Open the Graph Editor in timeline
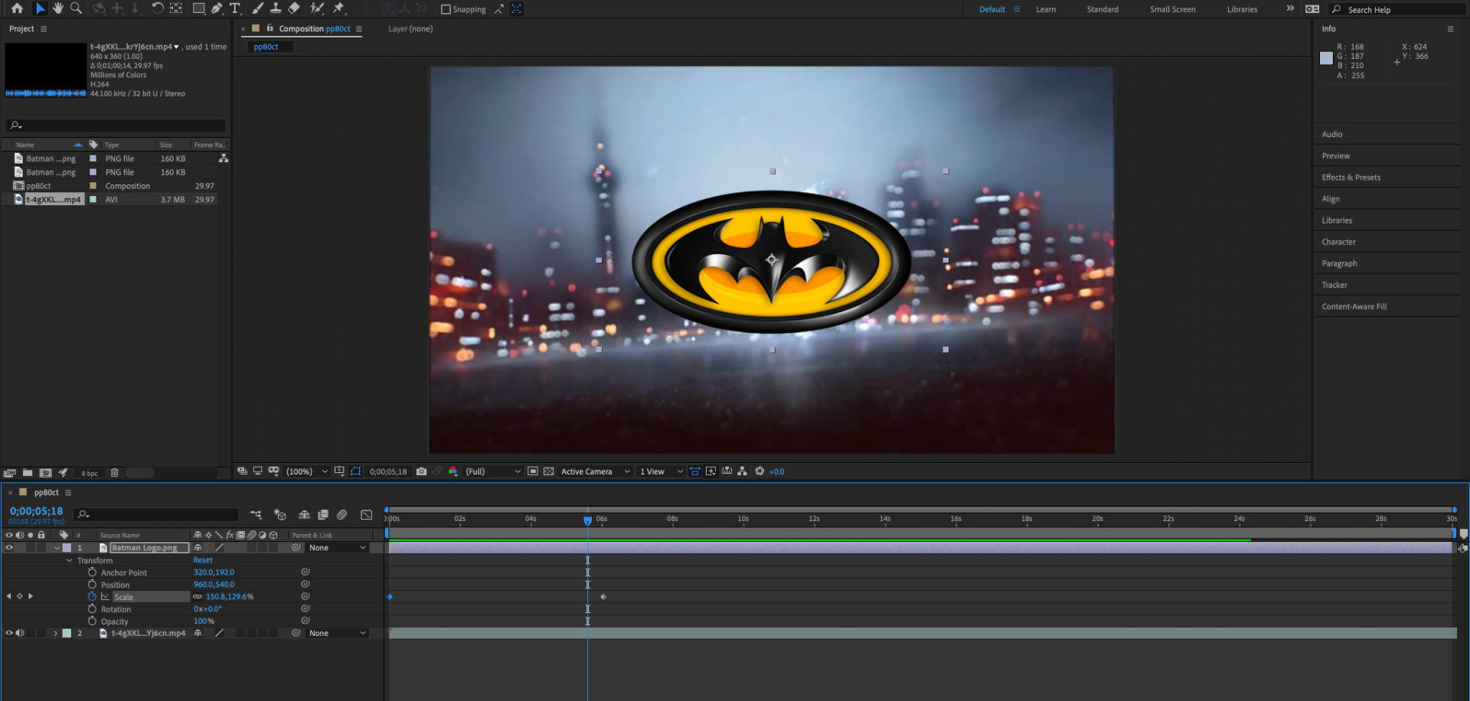The width and height of the screenshot is (1470, 701). [x=367, y=515]
